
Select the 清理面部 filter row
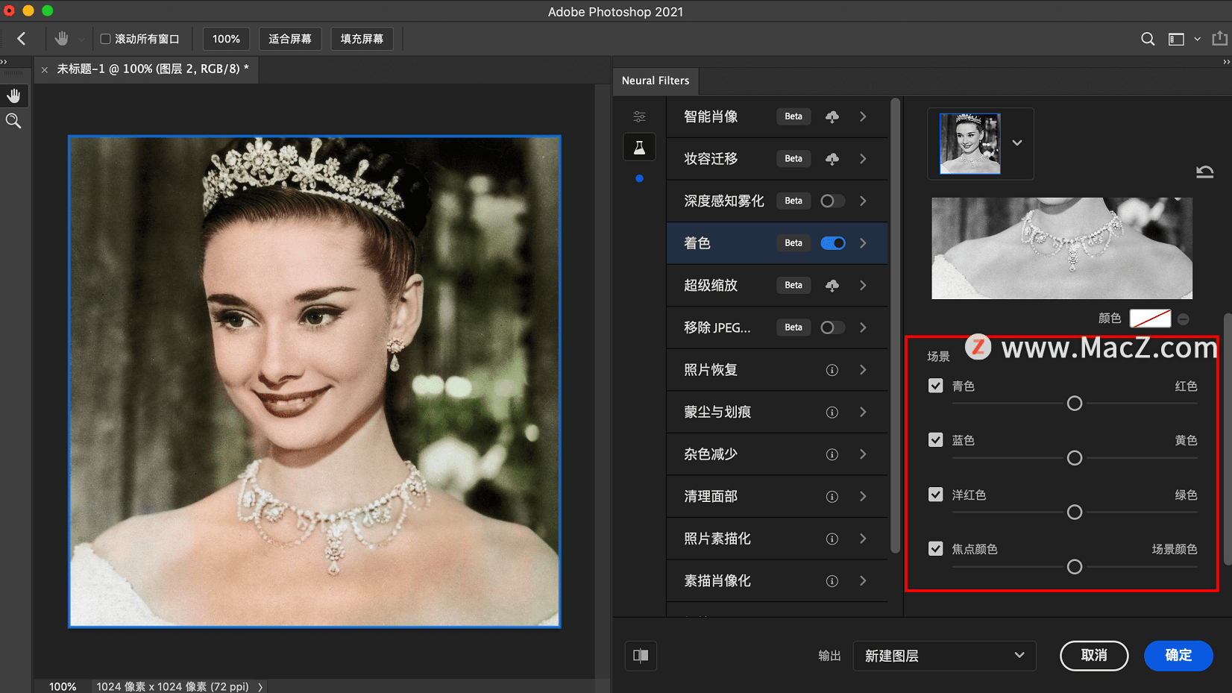point(776,497)
